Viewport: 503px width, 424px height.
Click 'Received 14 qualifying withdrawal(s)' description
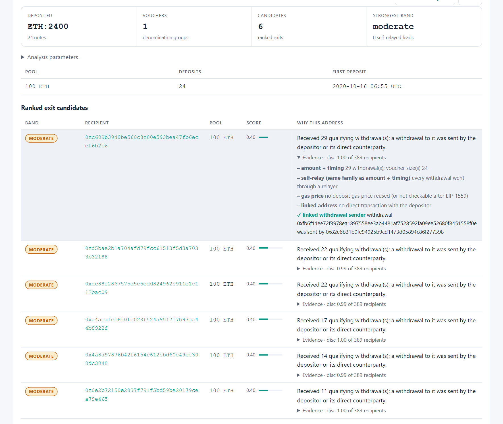pyautogui.click(x=386, y=360)
